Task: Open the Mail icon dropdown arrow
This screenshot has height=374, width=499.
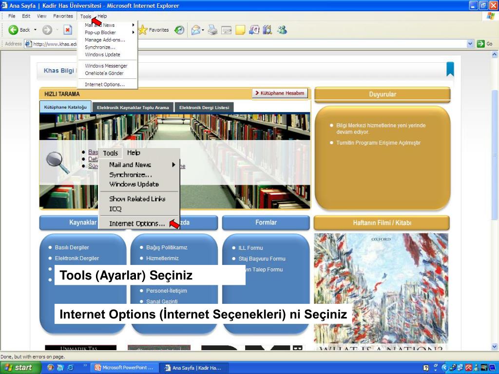Action: 203,30
